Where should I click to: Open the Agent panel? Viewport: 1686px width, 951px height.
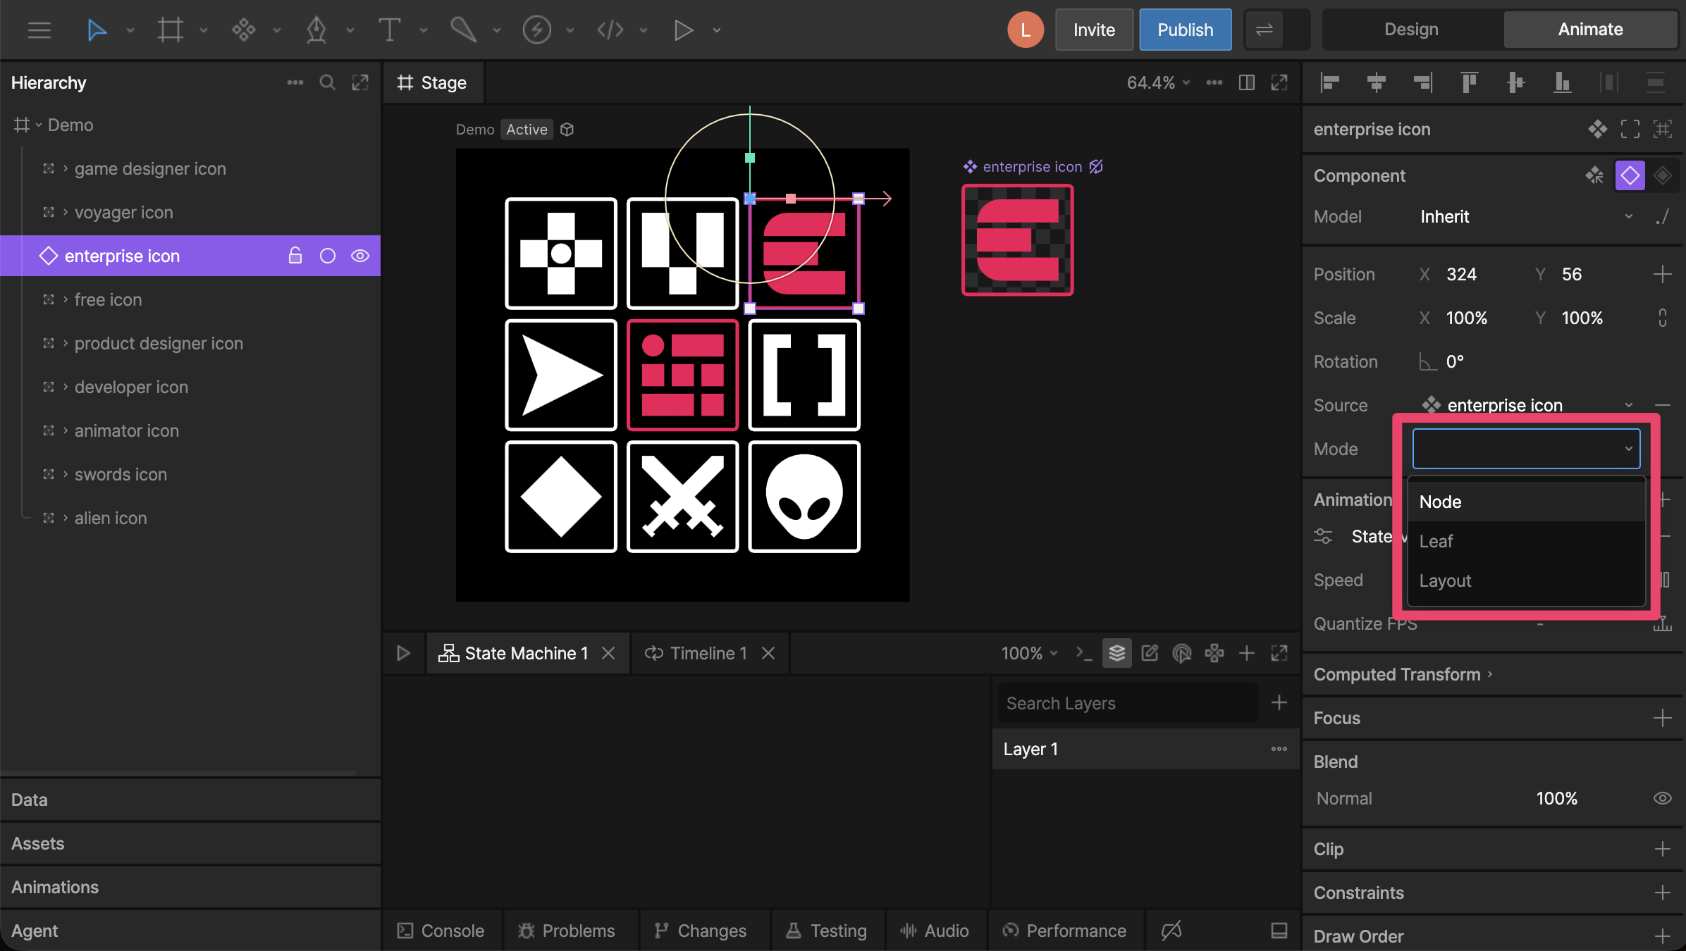[190, 931]
